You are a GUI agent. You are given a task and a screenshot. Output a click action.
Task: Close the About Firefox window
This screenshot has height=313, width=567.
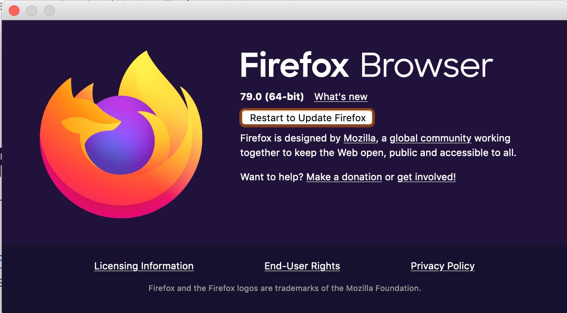click(14, 11)
